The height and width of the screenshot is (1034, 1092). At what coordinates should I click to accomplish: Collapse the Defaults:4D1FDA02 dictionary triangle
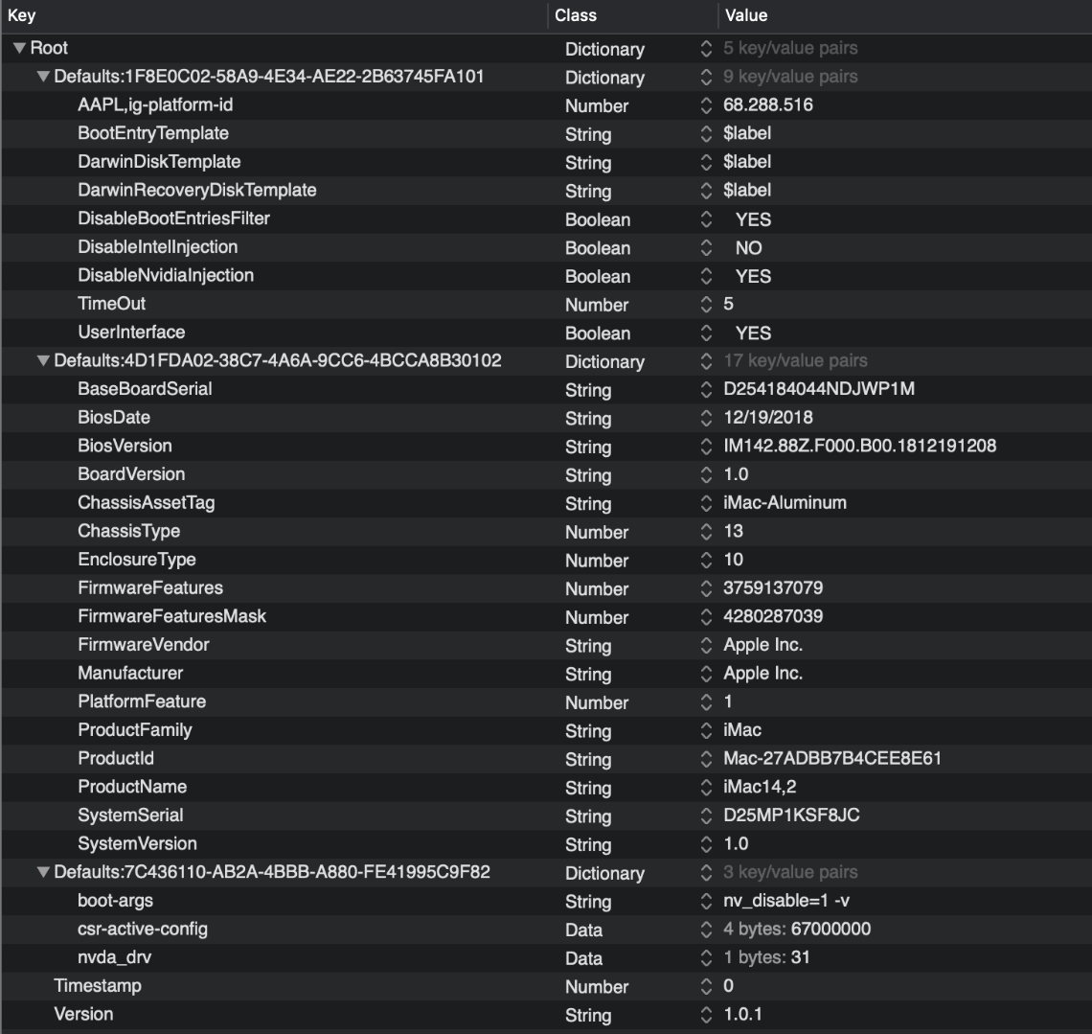click(43, 361)
